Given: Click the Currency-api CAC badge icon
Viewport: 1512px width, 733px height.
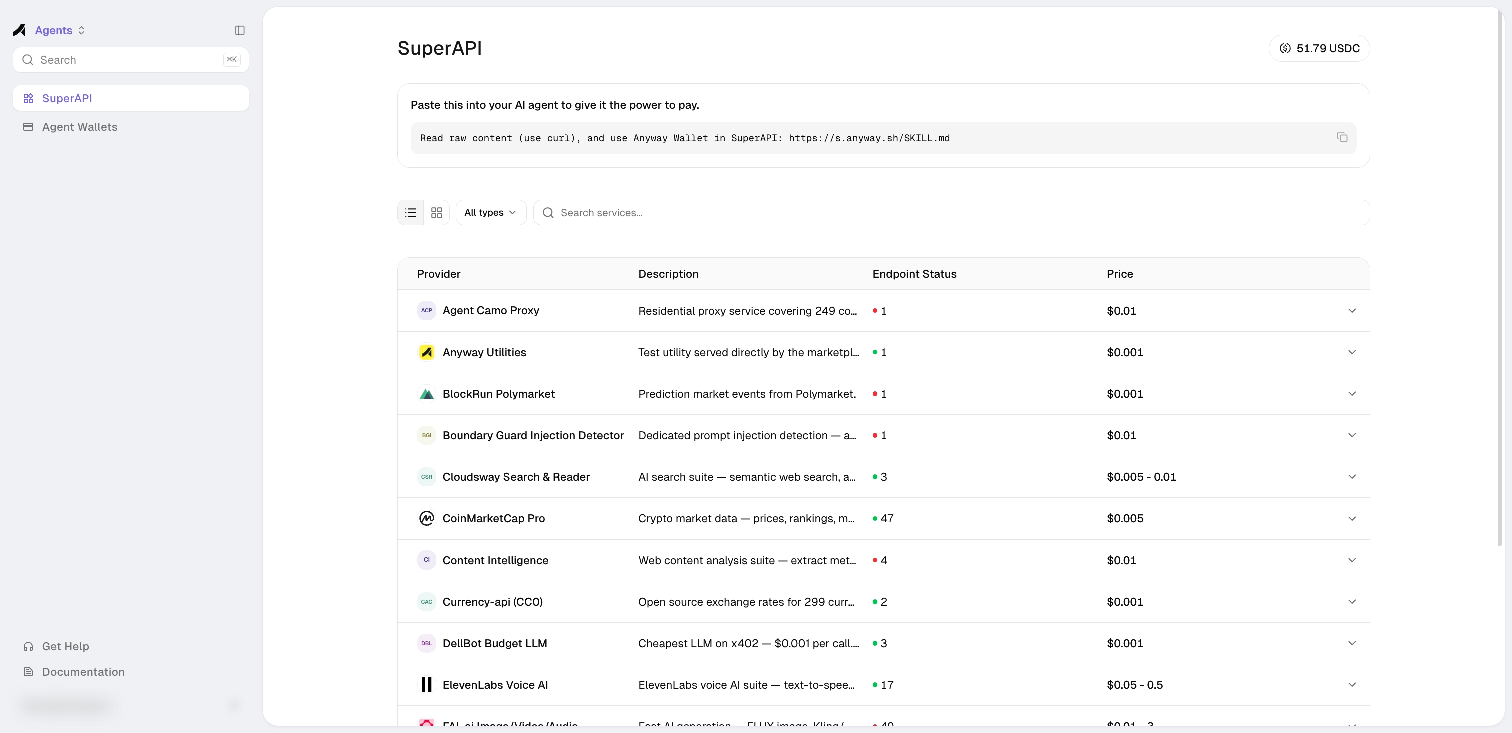Looking at the screenshot, I should (426, 602).
